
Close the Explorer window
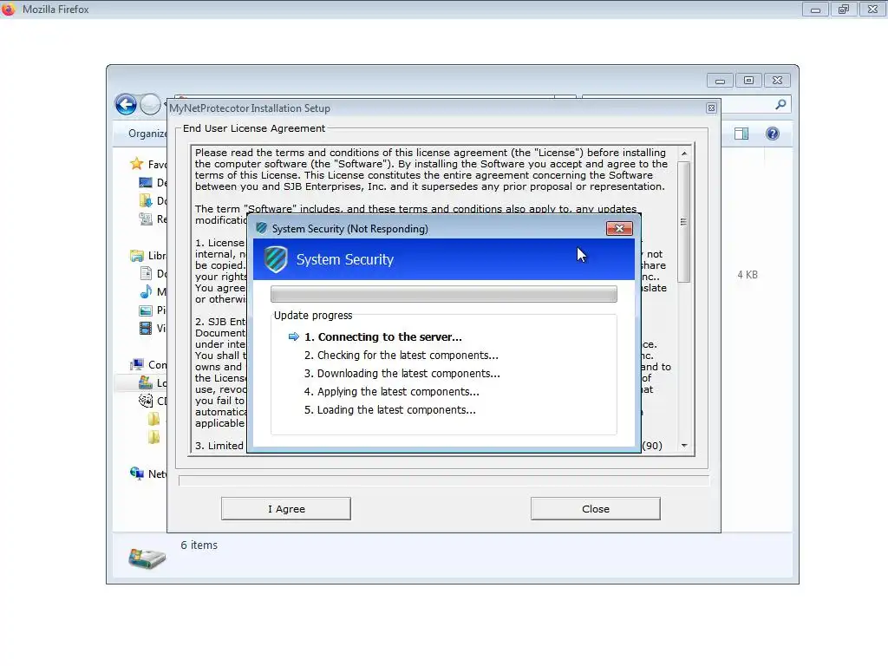coord(777,81)
